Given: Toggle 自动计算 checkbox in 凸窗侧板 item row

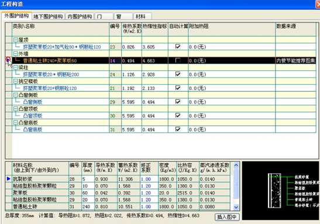Looking at the screenshot, I should (x=178, y=102).
